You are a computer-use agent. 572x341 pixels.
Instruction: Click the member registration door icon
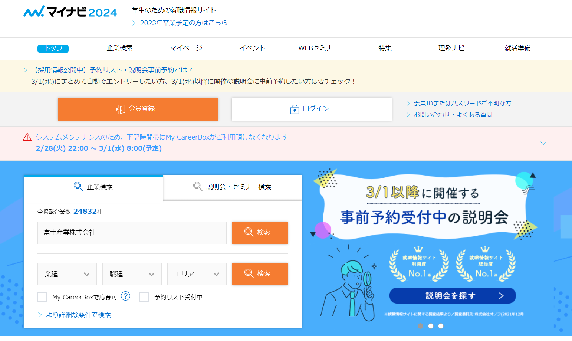pos(121,109)
